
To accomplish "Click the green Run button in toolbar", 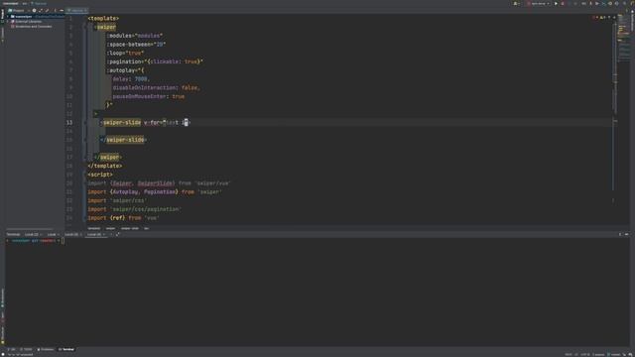I will pos(556,4).
